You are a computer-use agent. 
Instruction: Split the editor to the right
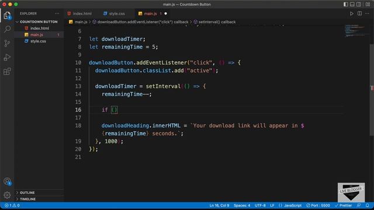coord(359,13)
